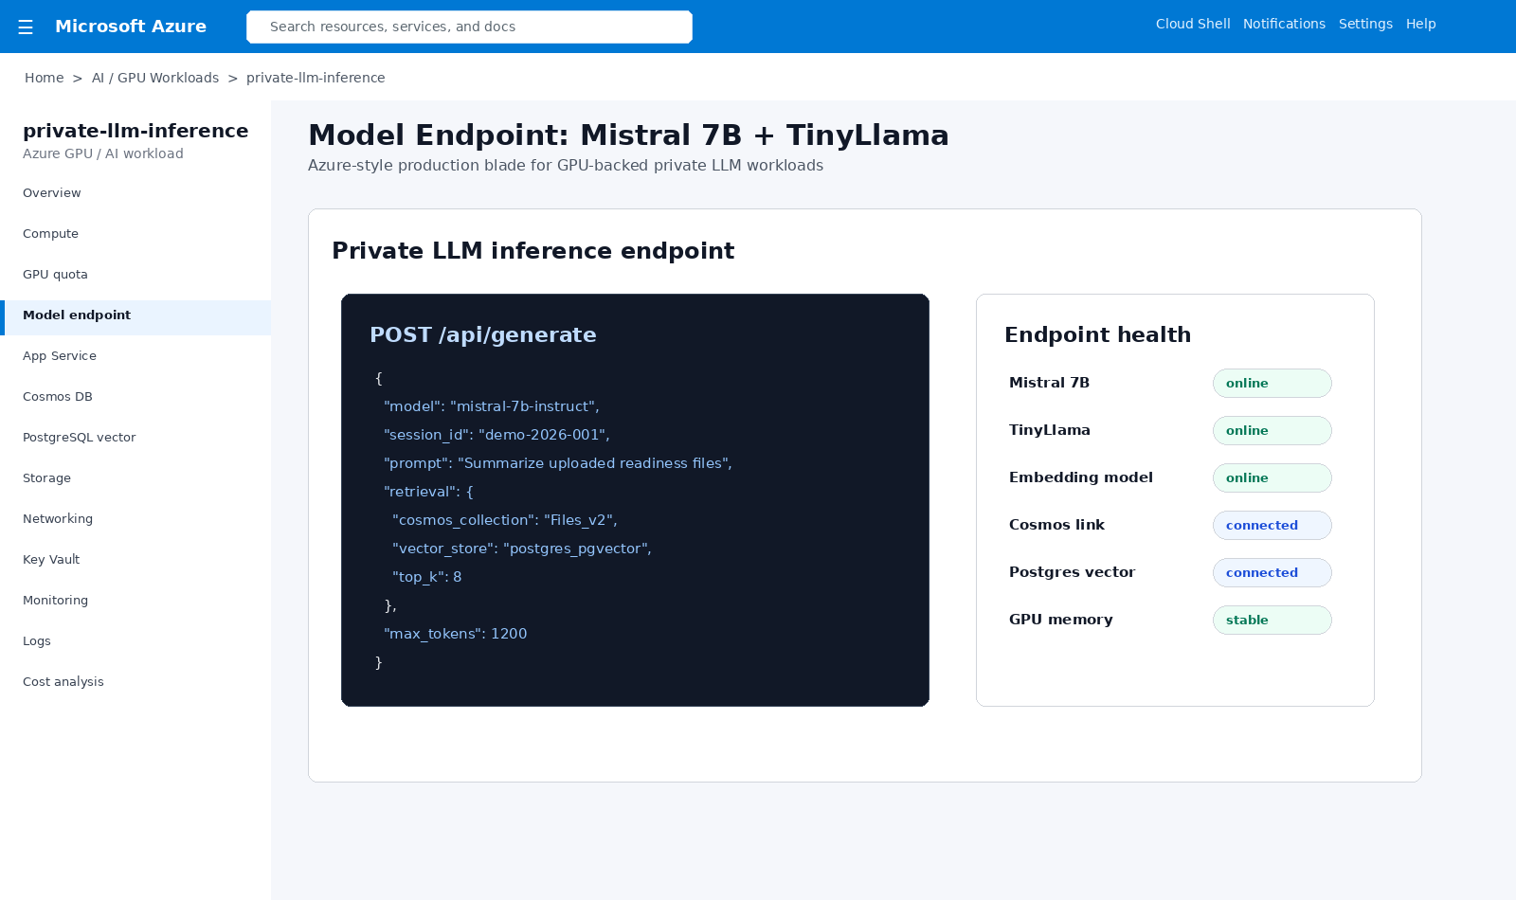Click the Azure-style production blade subtitle
1516x900 pixels.
tap(566, 166)
